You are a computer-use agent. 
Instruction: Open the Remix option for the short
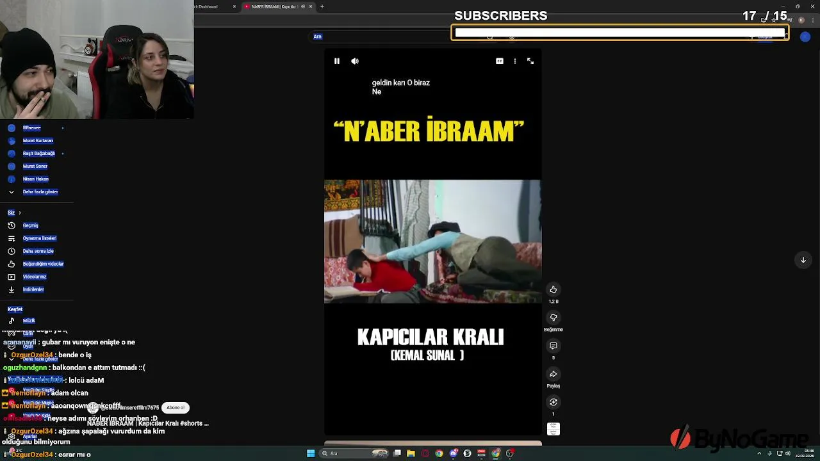coord(553,402)
